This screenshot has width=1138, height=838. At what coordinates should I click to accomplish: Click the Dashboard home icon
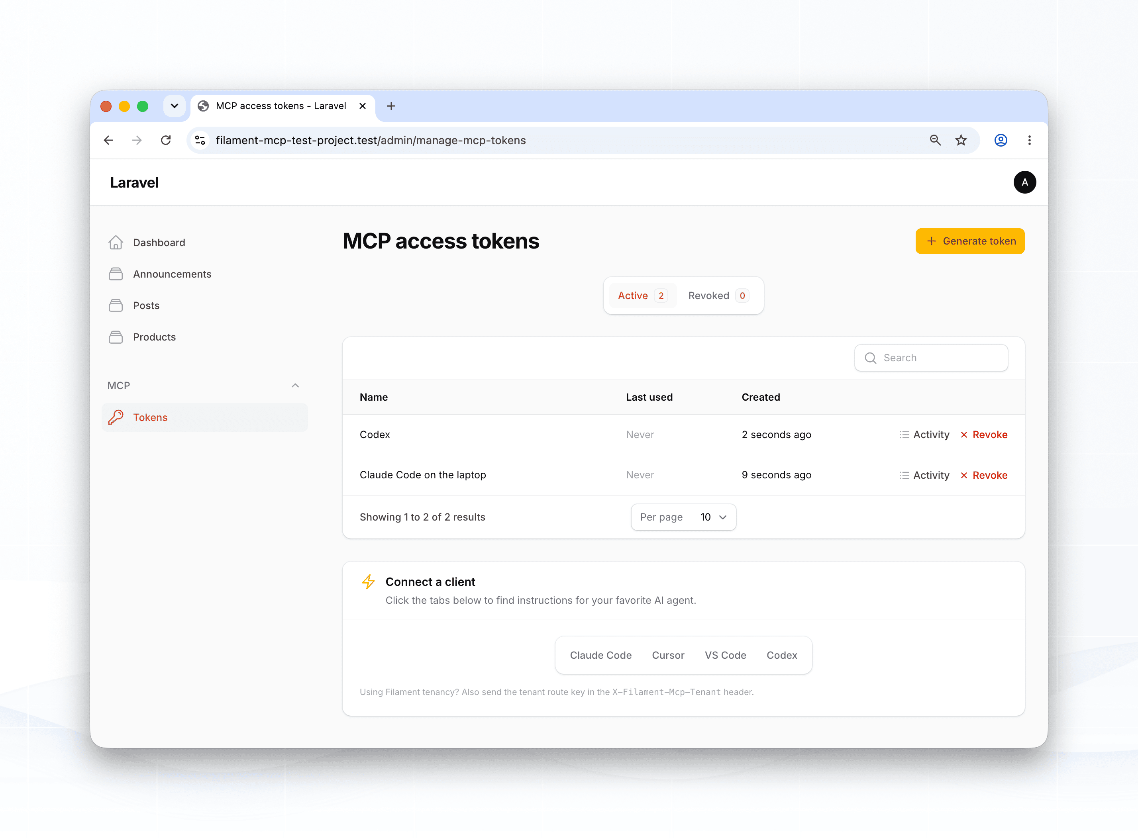tap(116, 243)
